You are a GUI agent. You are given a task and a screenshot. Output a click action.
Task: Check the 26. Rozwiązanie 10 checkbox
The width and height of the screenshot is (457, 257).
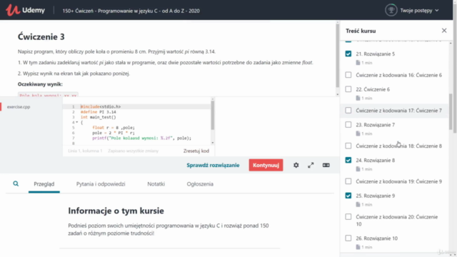(x=348, y=238)
